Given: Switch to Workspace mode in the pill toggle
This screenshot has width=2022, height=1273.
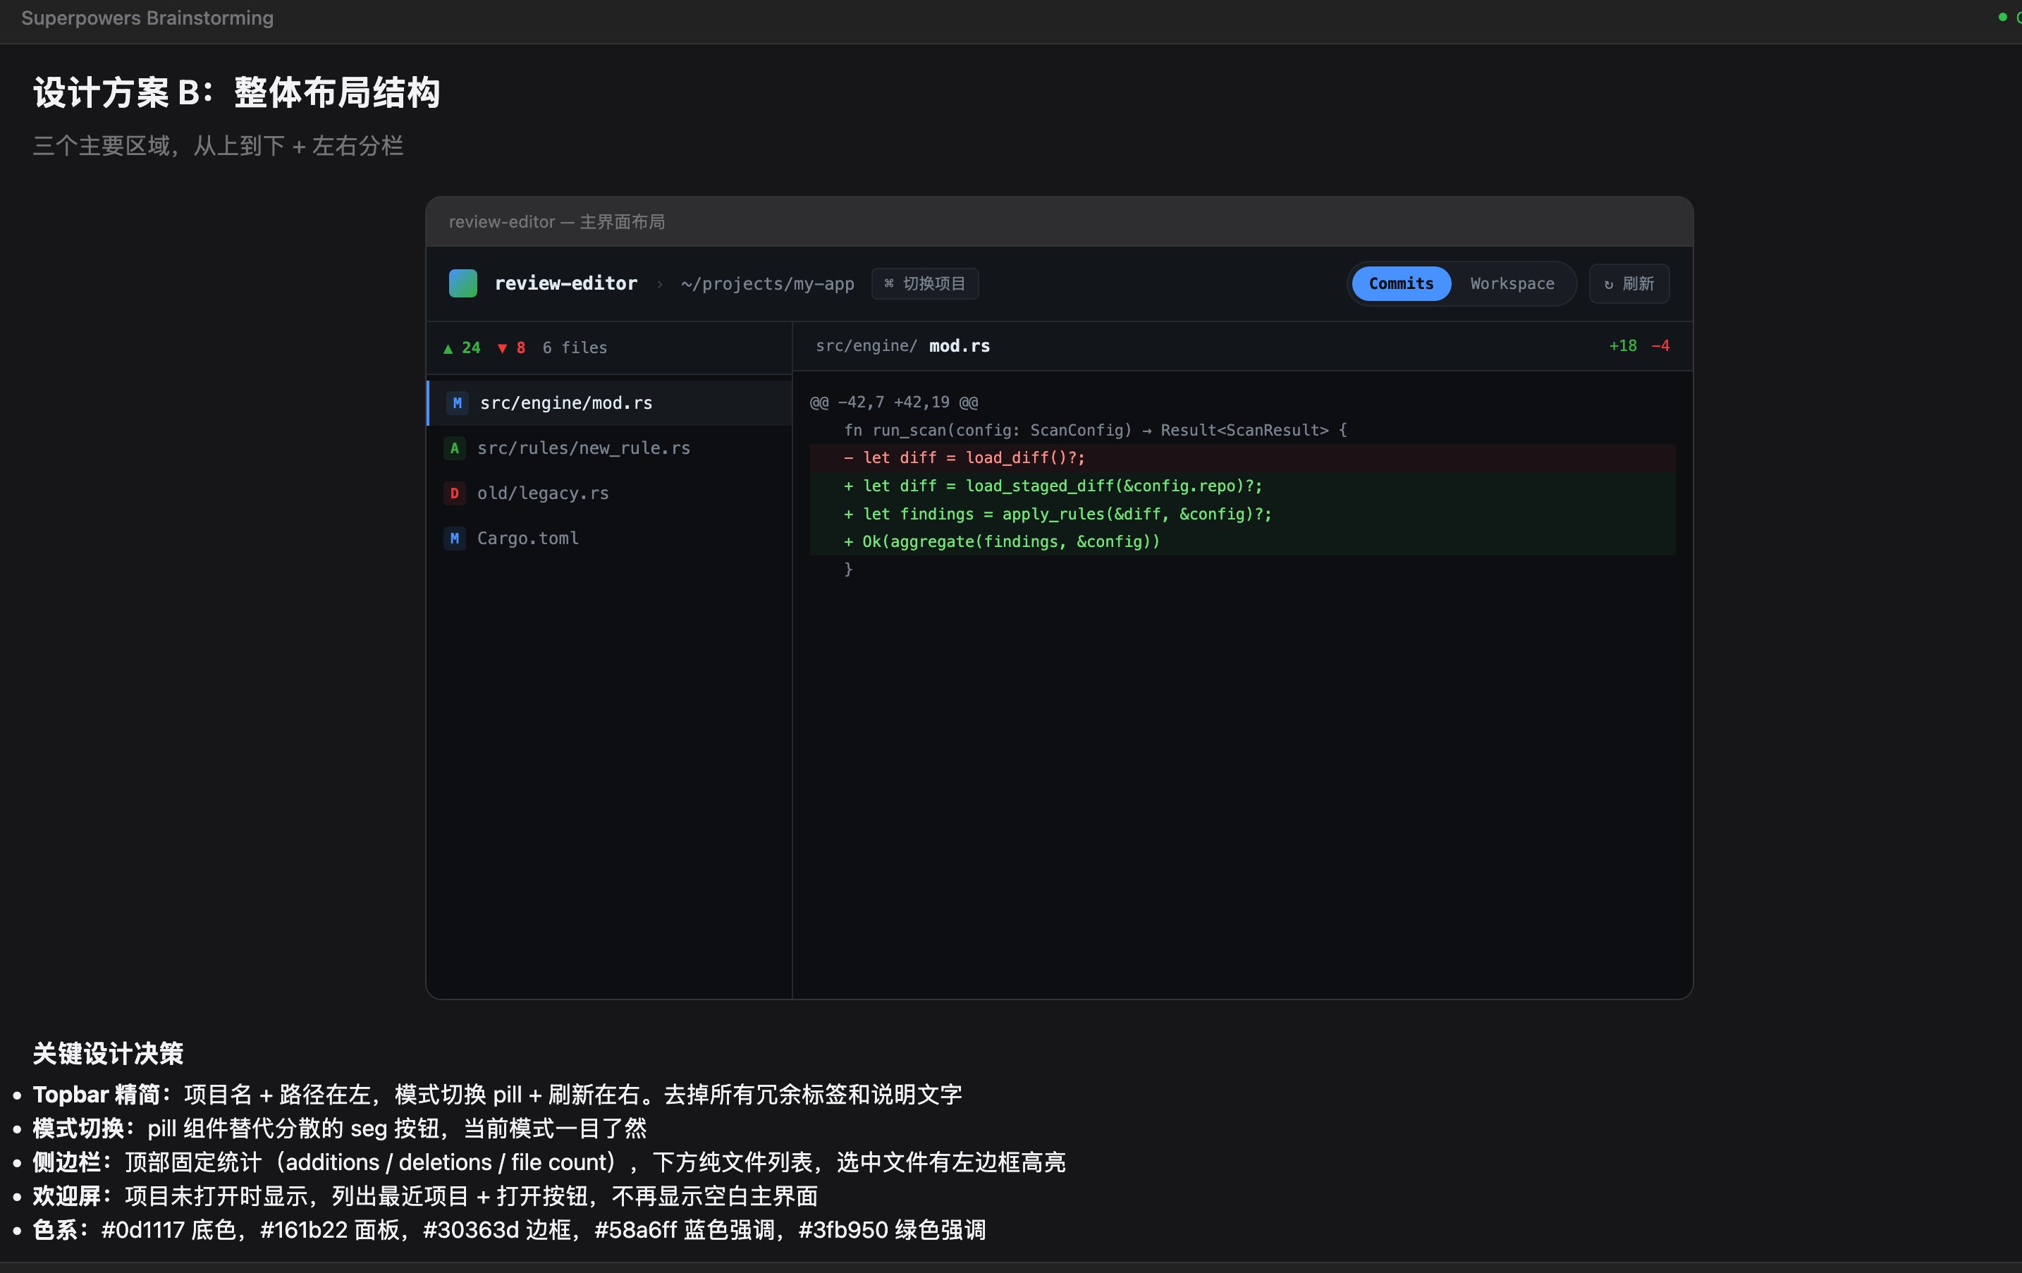Looking at the screenshot, I should tap(1512, 284).
